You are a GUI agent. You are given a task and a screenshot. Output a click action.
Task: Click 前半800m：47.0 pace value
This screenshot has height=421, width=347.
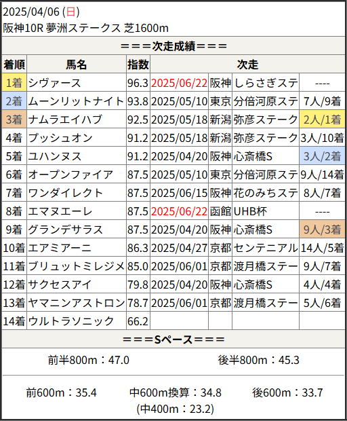(89, 360)
